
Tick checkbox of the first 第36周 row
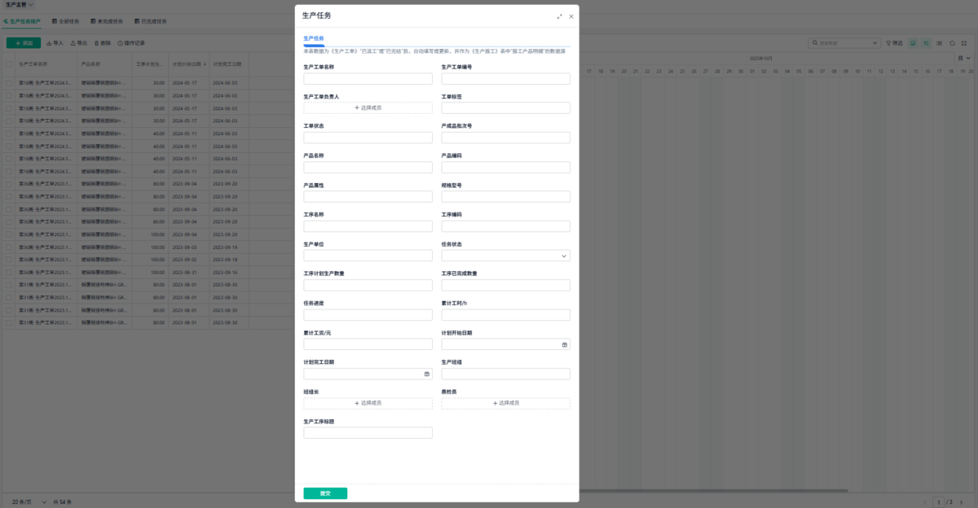coord(9,184)
